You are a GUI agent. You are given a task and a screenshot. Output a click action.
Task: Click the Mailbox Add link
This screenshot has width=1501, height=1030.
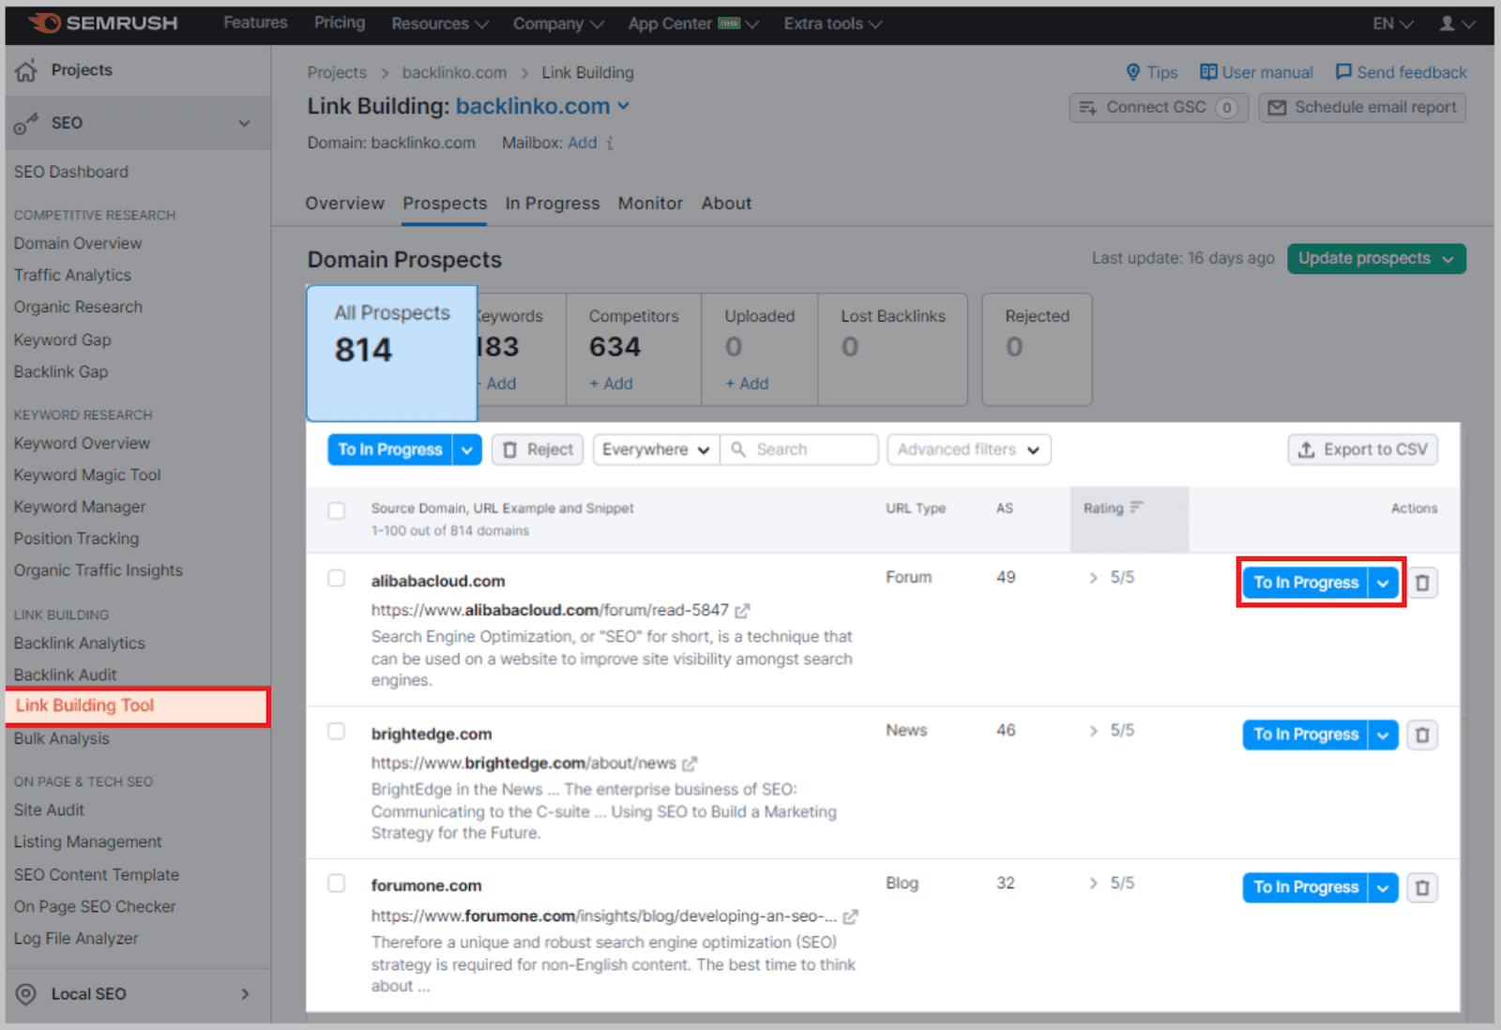(x=582, y=143)
